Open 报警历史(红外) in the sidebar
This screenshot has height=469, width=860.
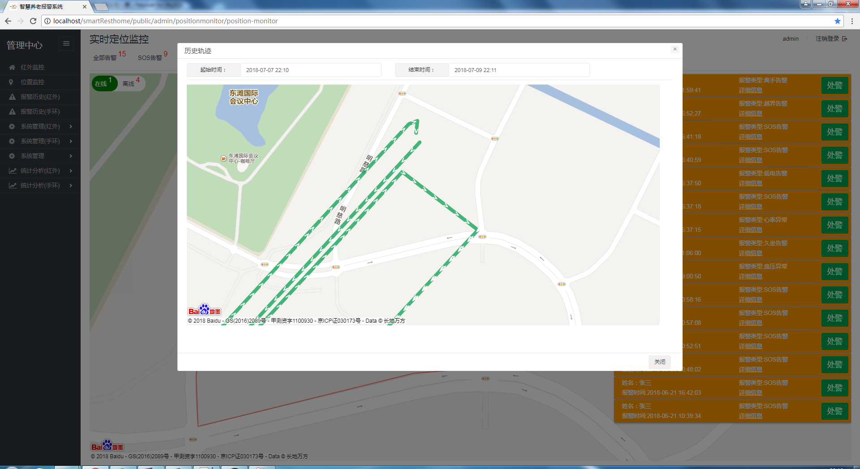[x=40, y=97]
